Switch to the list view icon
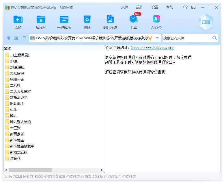The image size is (224, 183). coord(24,38)
